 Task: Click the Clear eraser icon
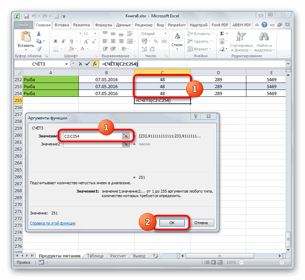click(222, 49)
